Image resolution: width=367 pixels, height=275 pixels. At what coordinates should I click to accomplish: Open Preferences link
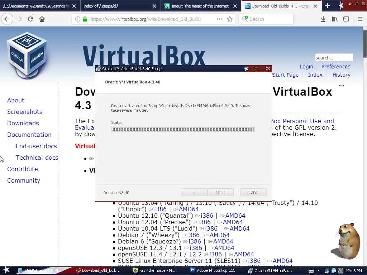click(x=335, y=66)
